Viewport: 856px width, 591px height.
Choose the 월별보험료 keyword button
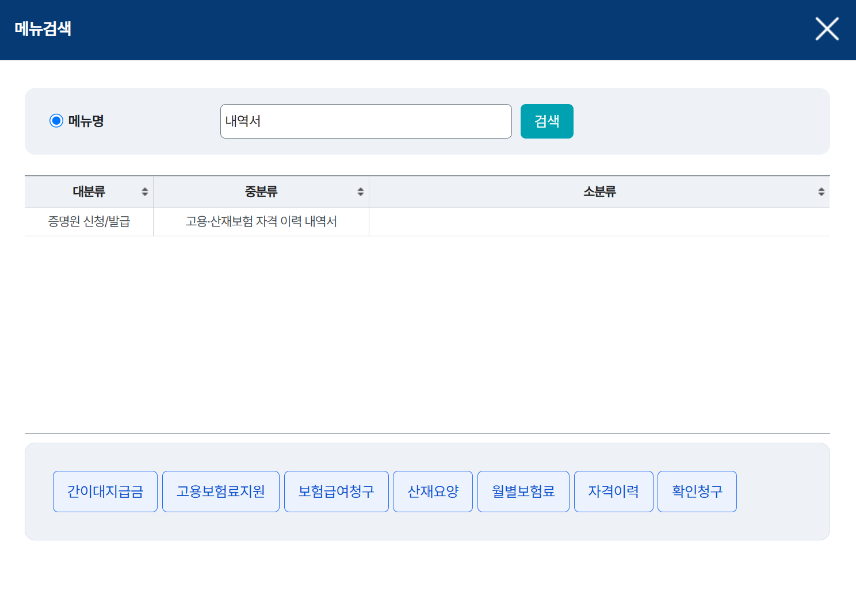(523, 492)
